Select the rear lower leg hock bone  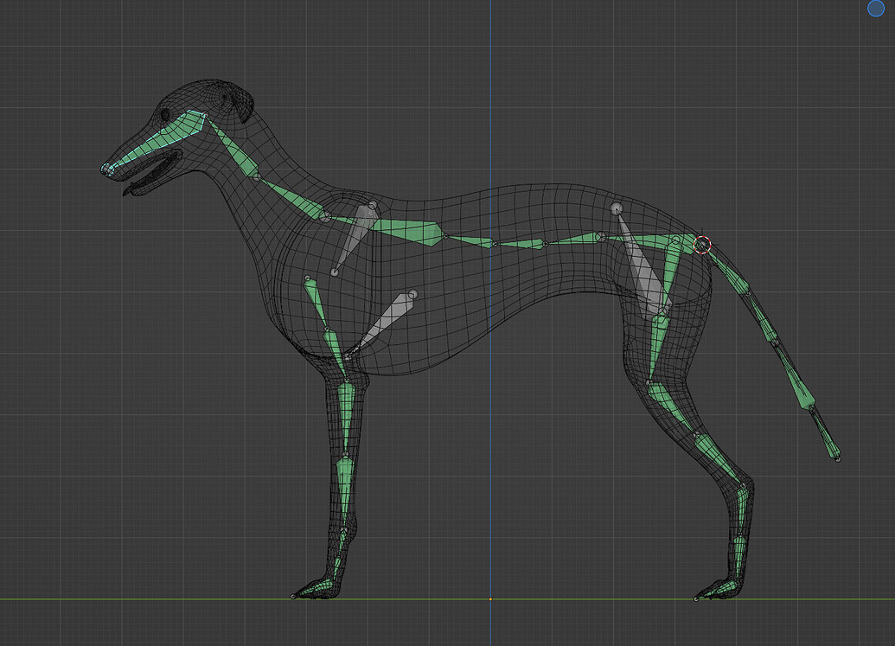[x=718, y=456]
